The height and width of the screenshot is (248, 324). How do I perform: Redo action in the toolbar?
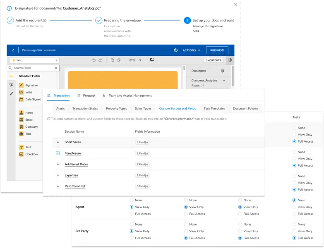(100, 60)
